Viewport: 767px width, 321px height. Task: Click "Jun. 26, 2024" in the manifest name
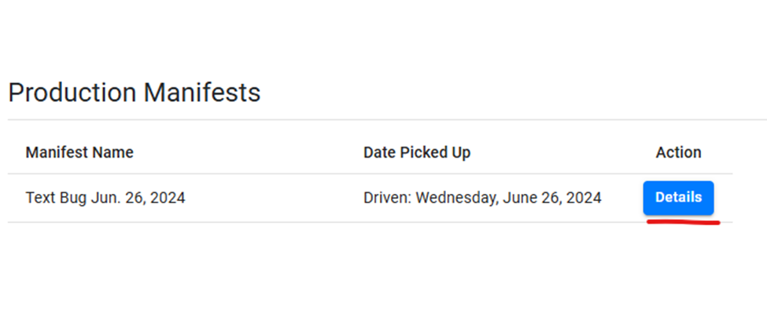pos(138,198)
